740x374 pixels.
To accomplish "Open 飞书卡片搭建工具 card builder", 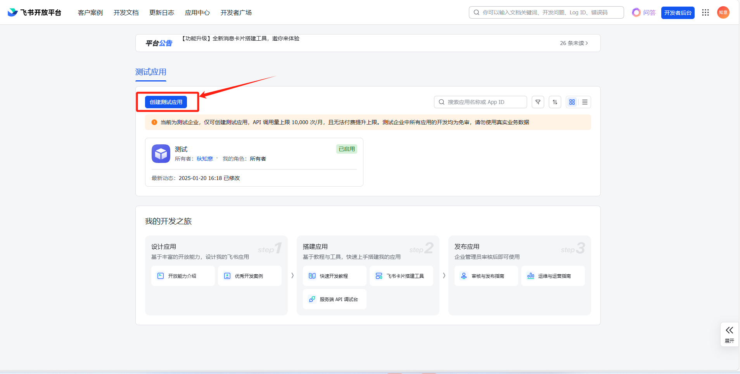I will pyautogui.click(x=401, y=276).
